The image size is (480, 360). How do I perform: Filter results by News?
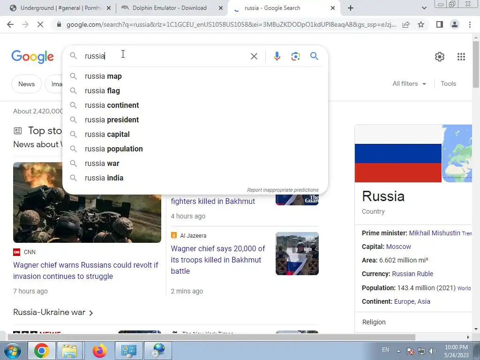(x=26, y=84)
